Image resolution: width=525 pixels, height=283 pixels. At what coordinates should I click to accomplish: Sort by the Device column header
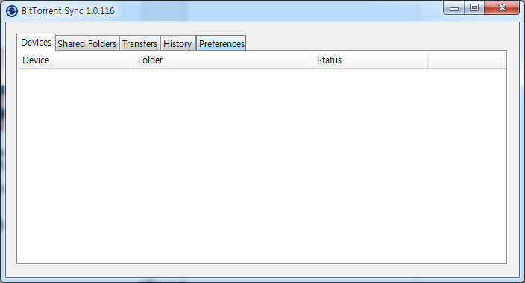[75, 60]
